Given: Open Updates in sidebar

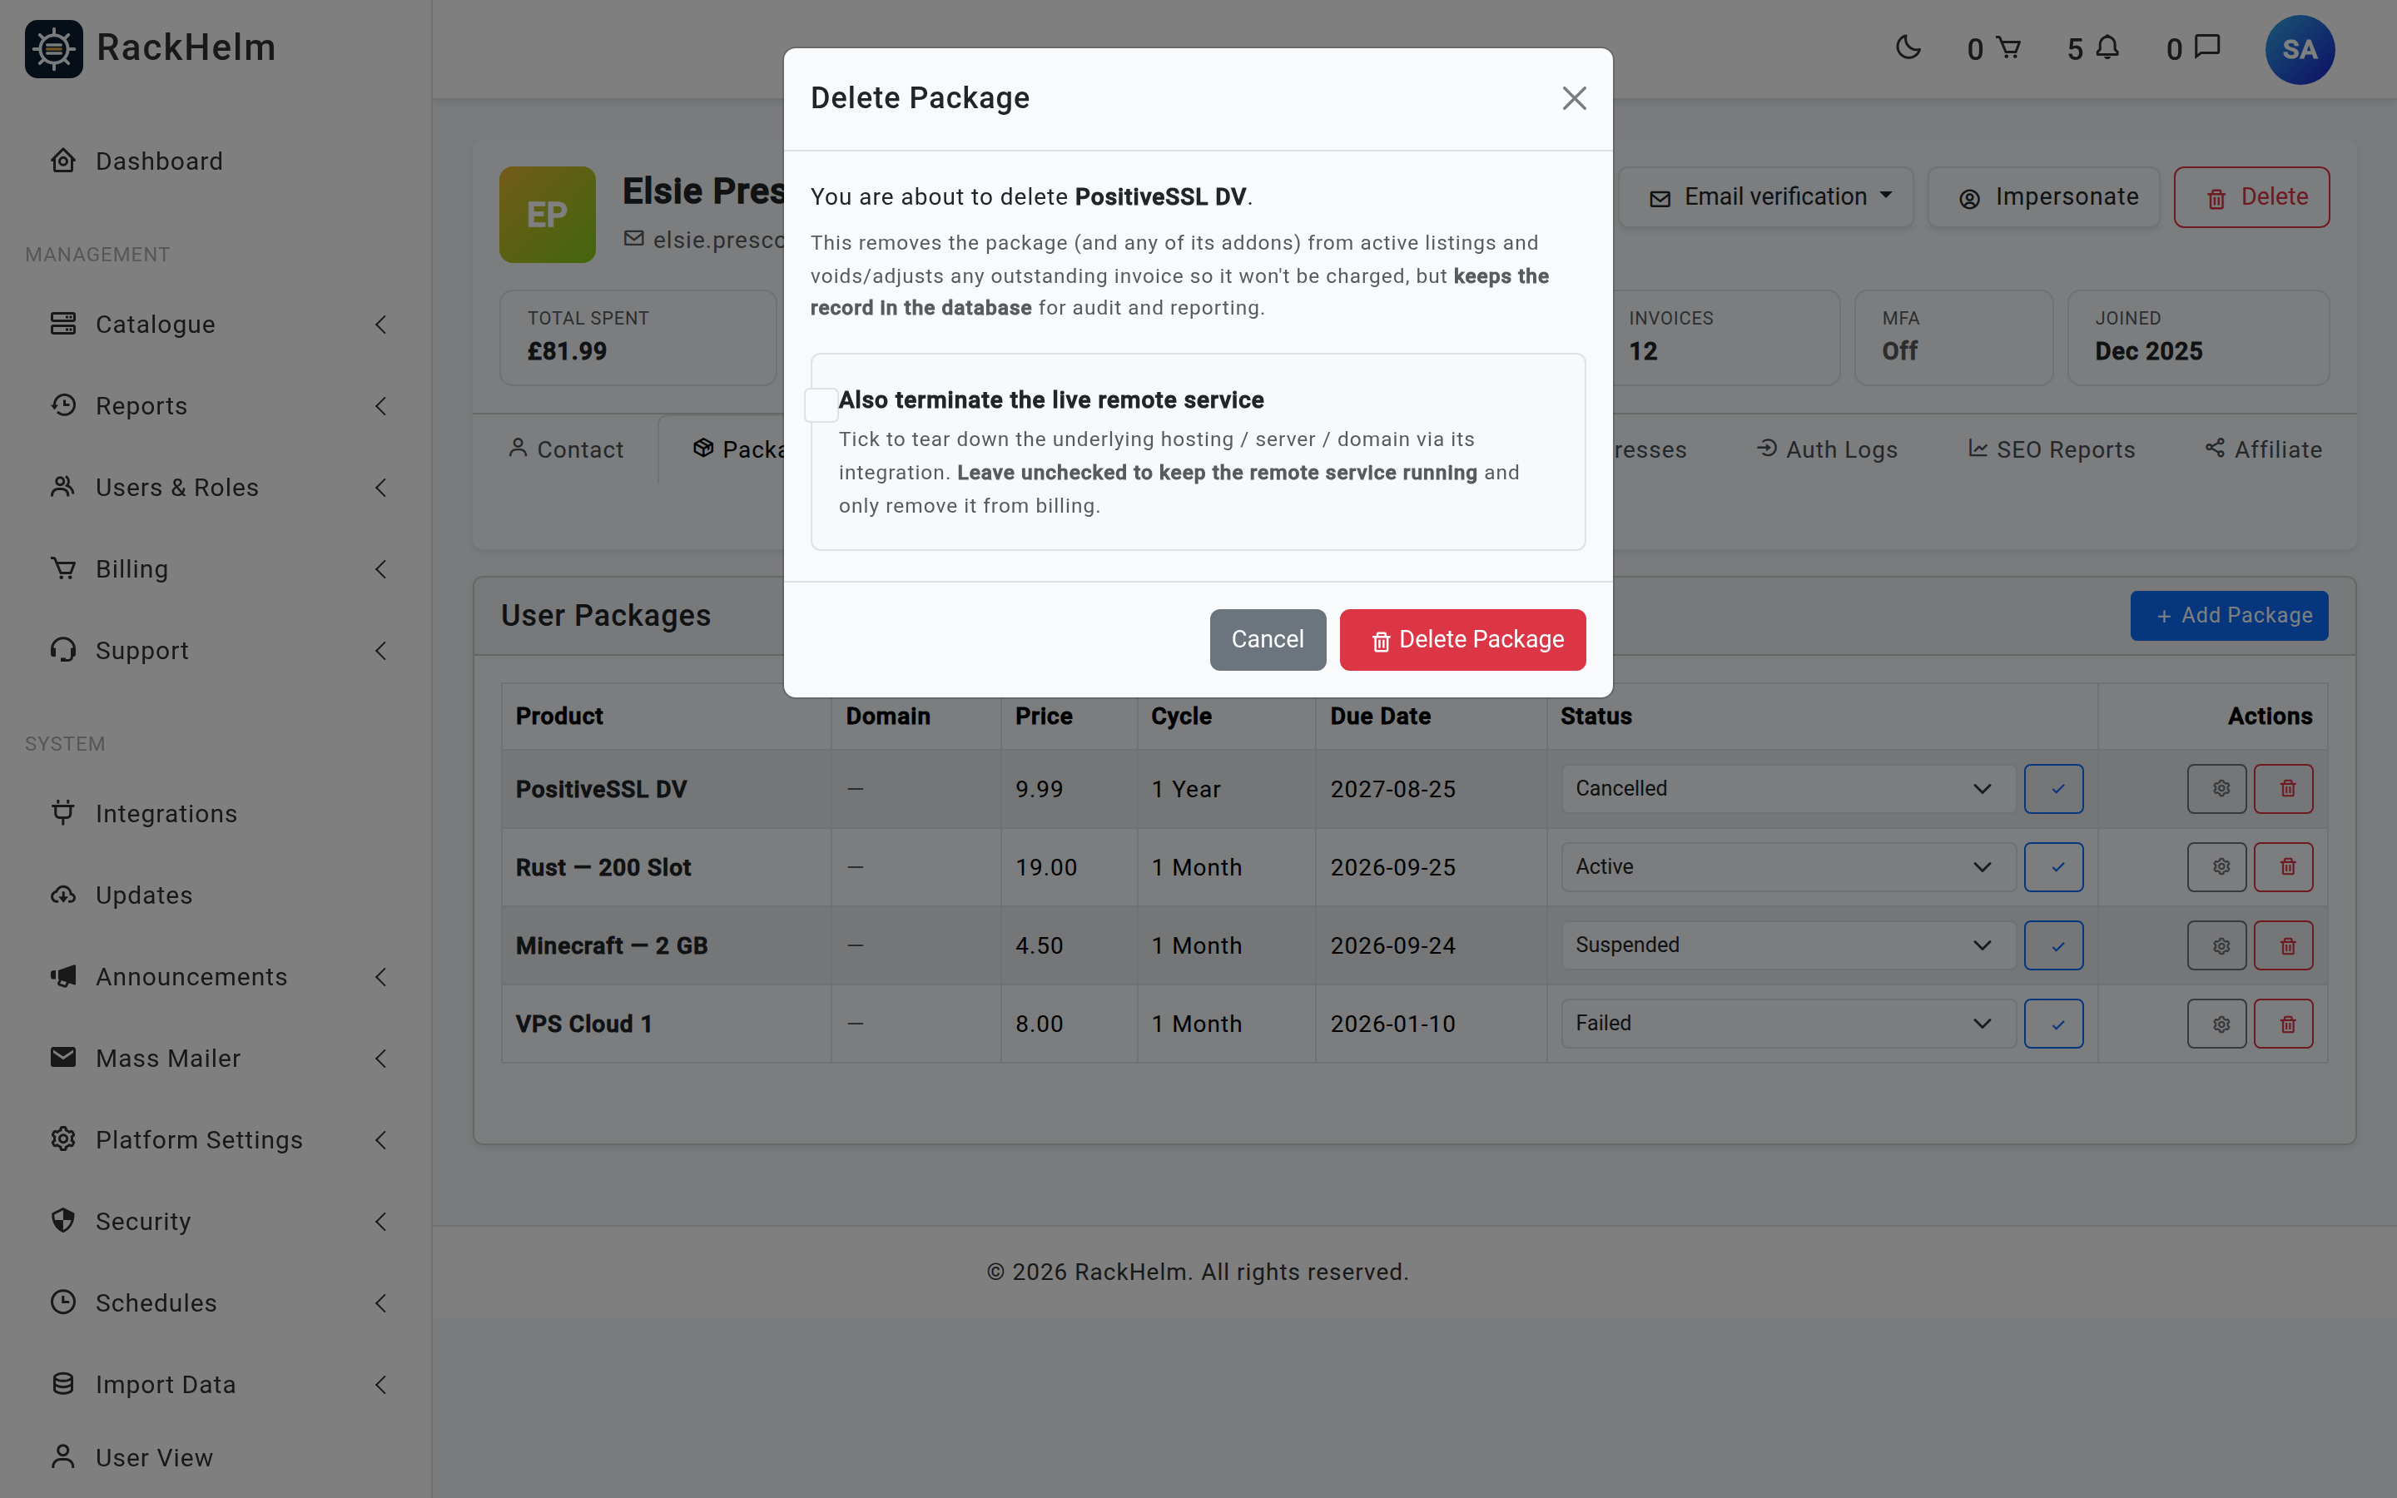Looking at the screenshot, I should tap(216, 895).
